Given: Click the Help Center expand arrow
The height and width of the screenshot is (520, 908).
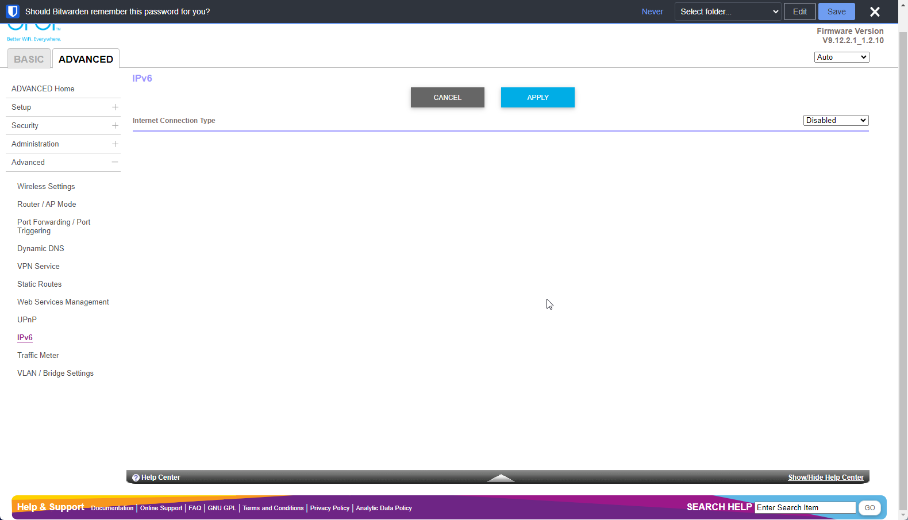Looking at the screenshot, I should click(x=501, y=477).
